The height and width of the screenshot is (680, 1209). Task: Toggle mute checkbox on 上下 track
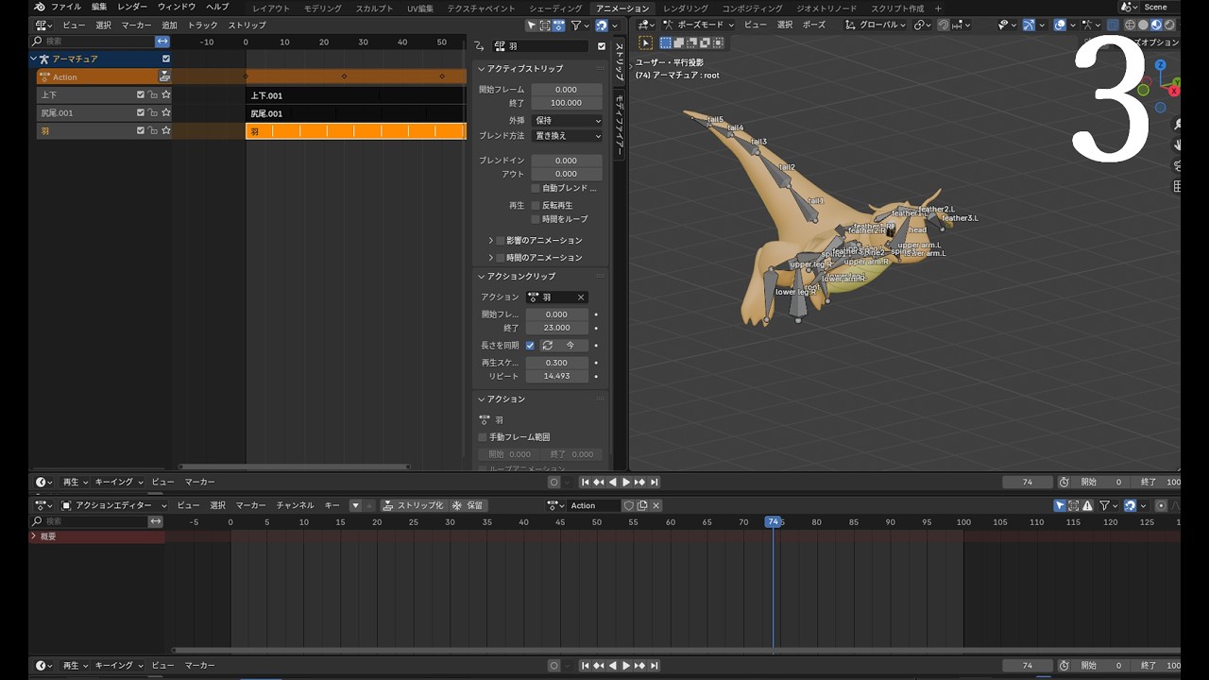[x=141, y=94]
